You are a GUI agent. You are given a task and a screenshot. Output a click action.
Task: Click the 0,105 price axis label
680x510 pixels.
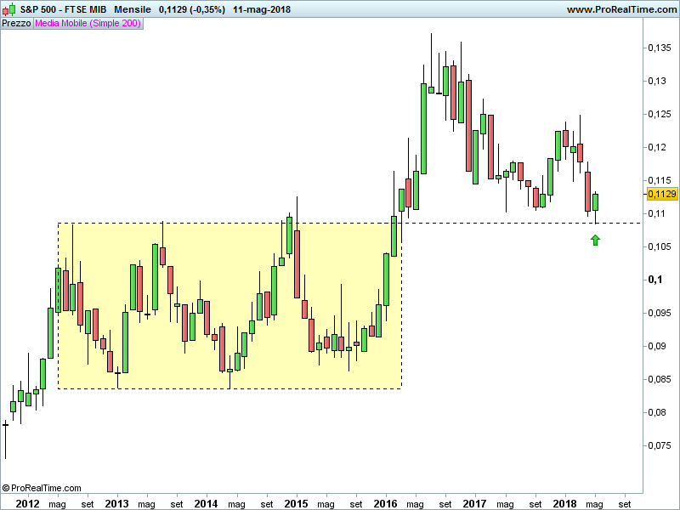coord(660,246)
